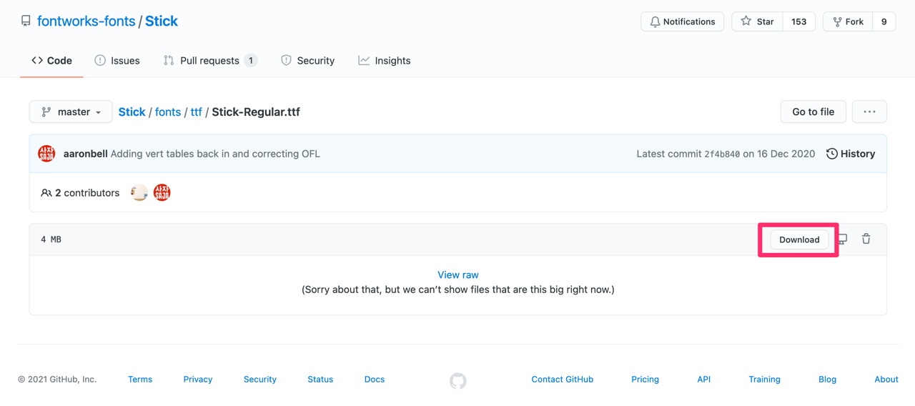This screenshot has height=406, width=915.
Task: Click the View raw link
Action: 458,274
